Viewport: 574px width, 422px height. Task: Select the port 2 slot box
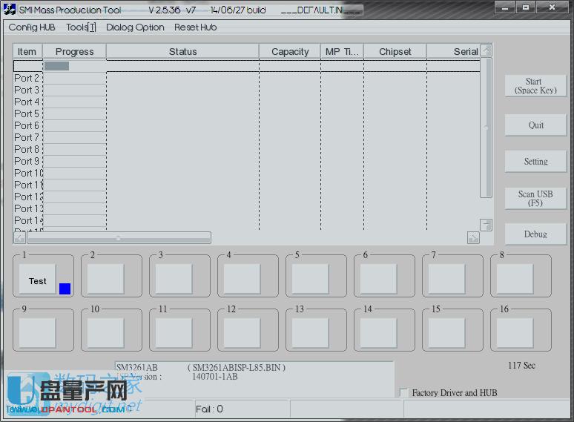105,279
